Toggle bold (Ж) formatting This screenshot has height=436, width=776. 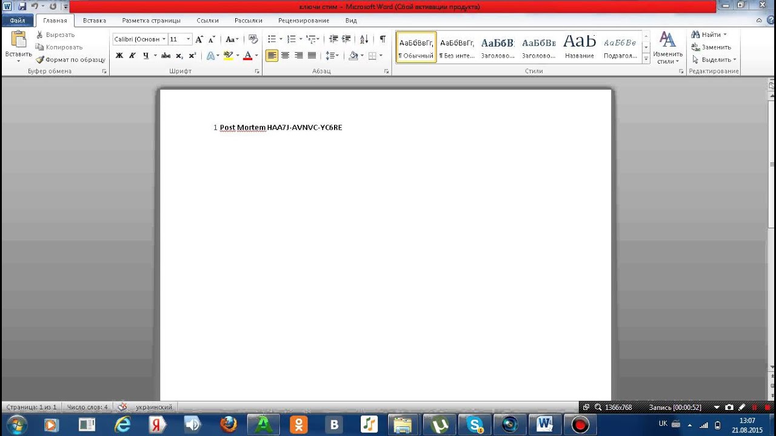point(119,55)
